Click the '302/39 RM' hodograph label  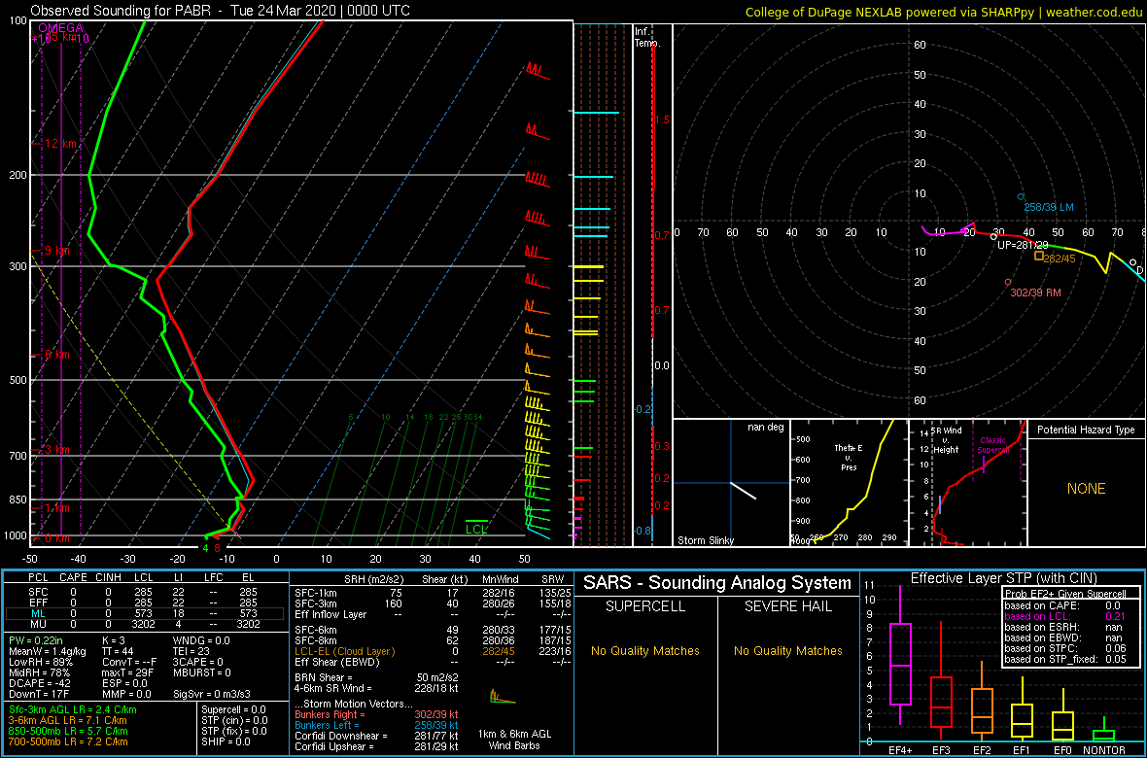coord(1035,293)
